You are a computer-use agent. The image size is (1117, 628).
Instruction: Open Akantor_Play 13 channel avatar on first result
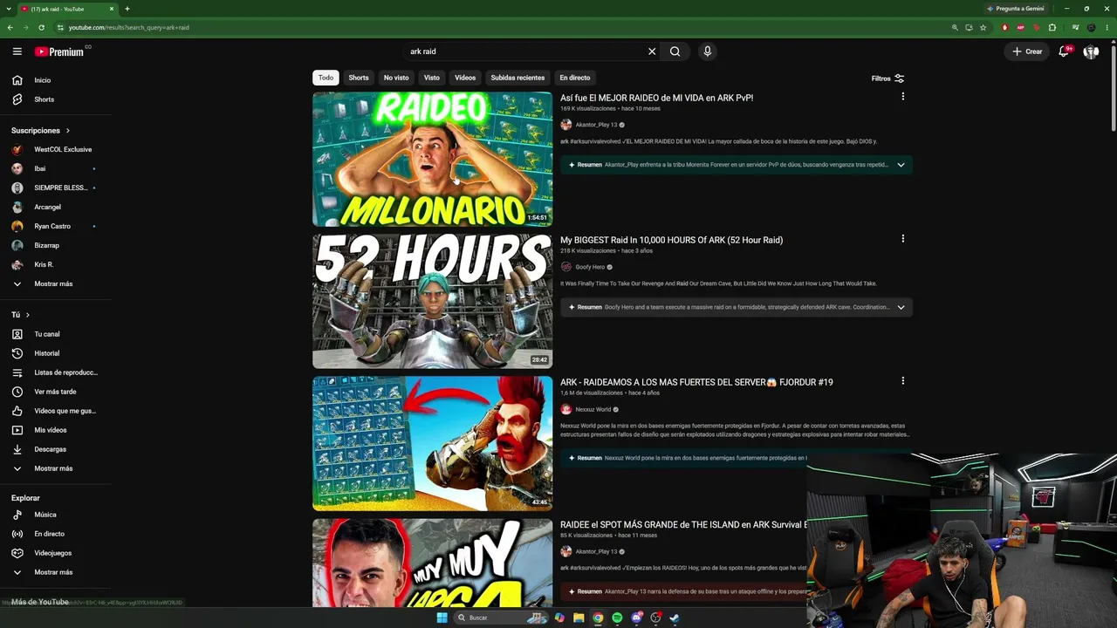[x=566, y=125]
